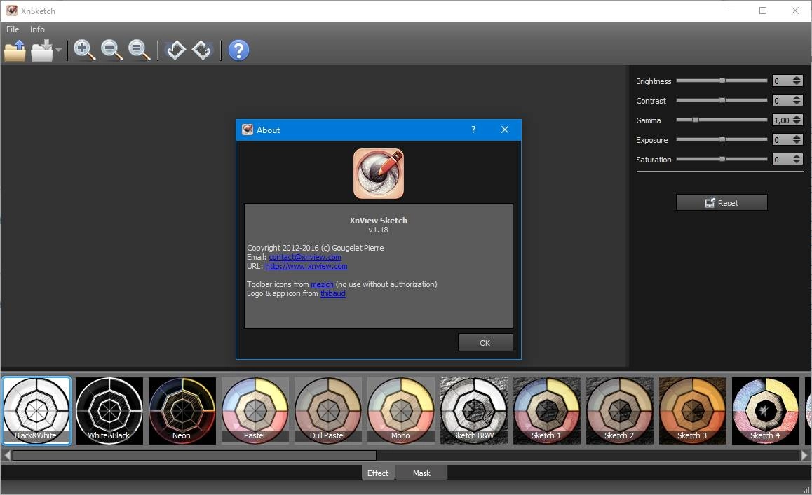Click the Saturation value field

[x=782, y=160]
